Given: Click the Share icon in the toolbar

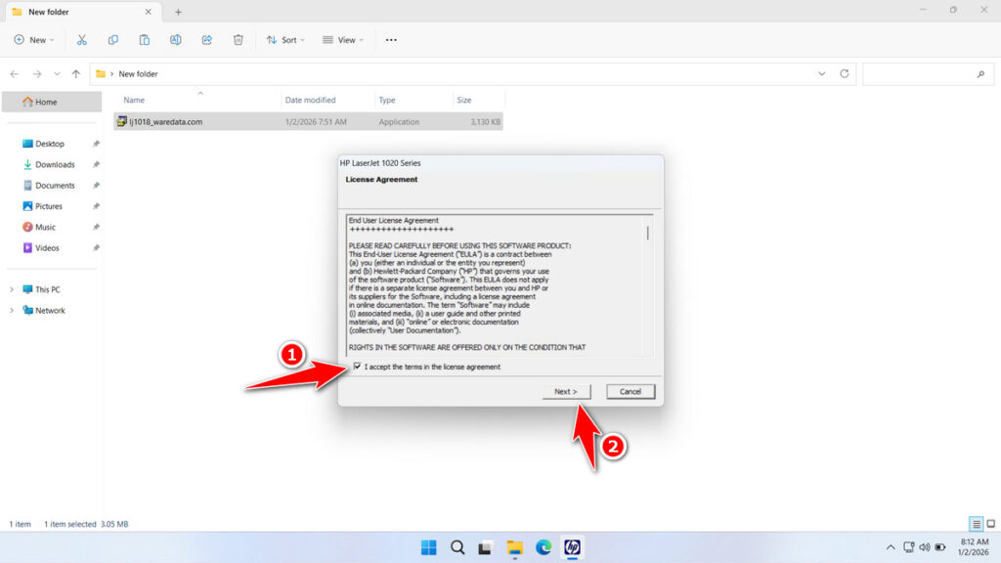Looking at the screenshot, I should point(206,39).
